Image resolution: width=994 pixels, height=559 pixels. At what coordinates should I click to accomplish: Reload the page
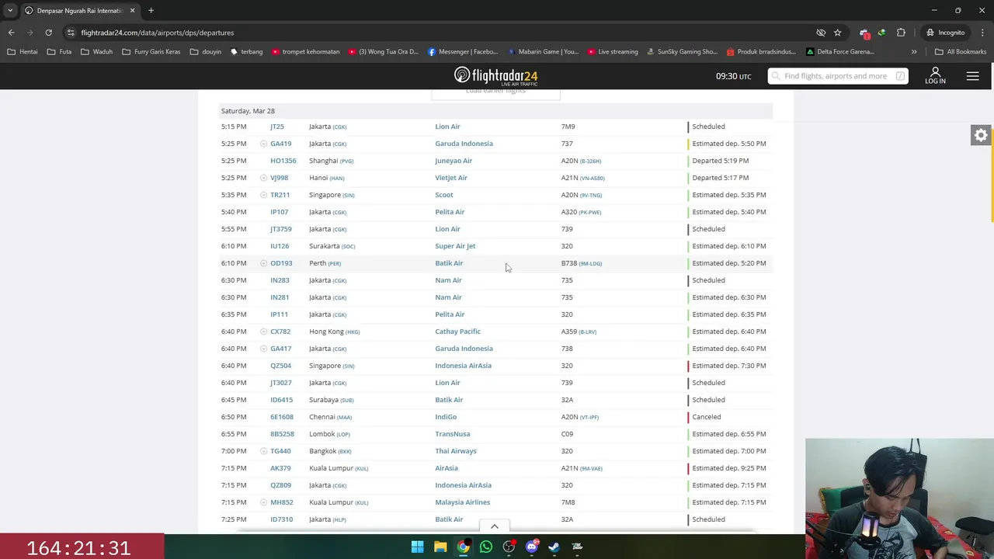[48, 33]
